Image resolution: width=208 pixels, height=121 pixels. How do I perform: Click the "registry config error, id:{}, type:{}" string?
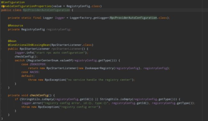pos(76,103)
